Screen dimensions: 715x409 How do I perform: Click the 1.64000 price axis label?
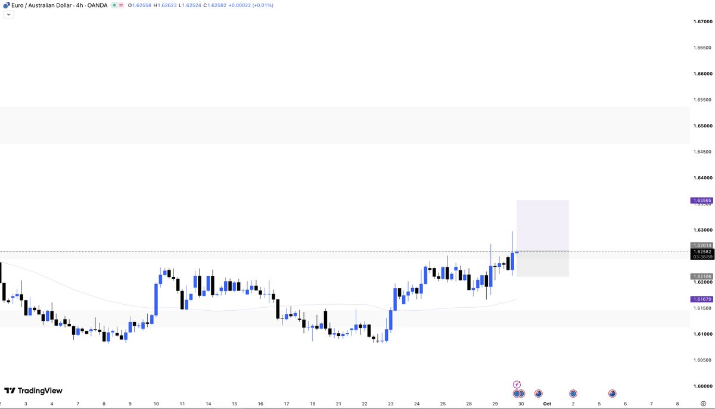(x=702, y=178)
